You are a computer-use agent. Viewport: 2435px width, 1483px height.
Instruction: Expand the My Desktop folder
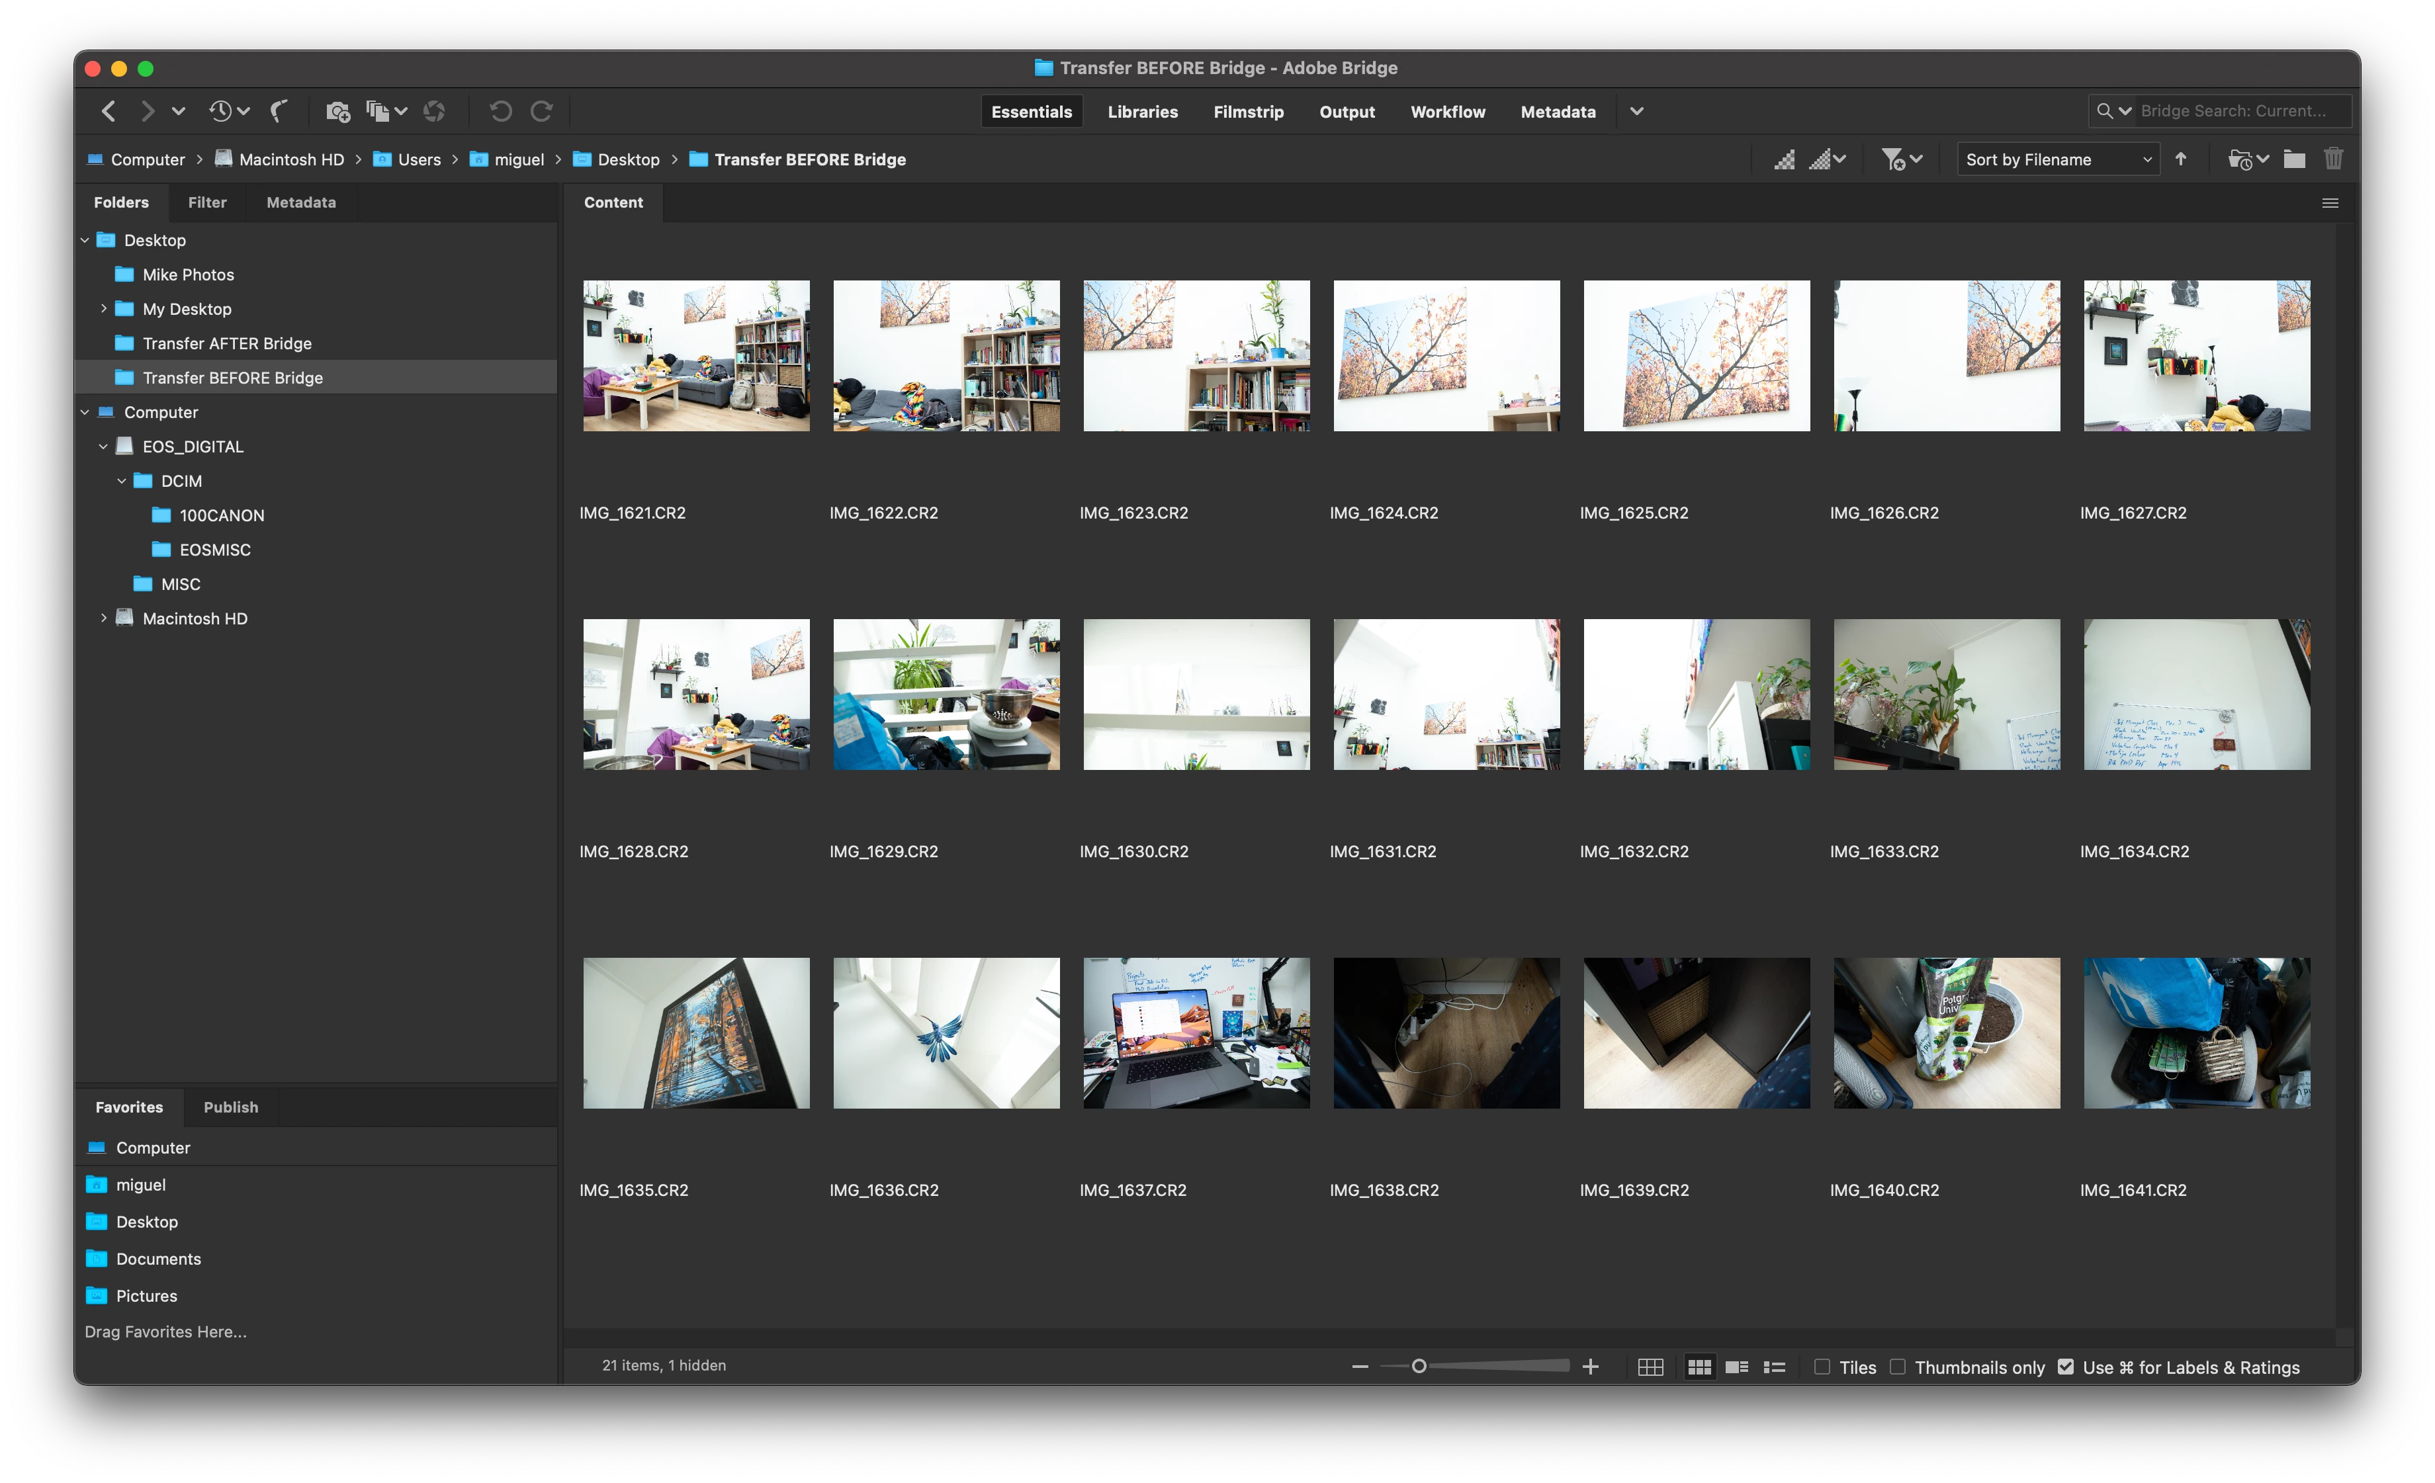pos(104,310)
